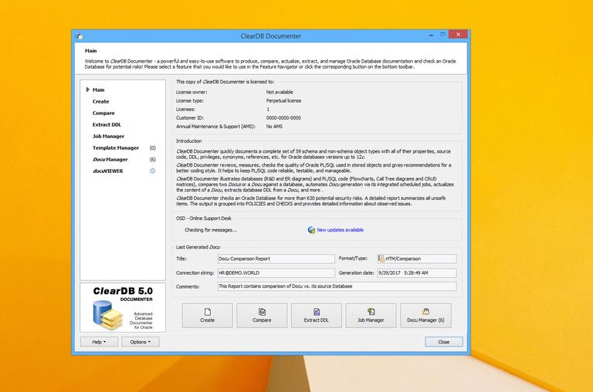
Task: Click the arrow marker beside Main
Action: pos(88,90)
